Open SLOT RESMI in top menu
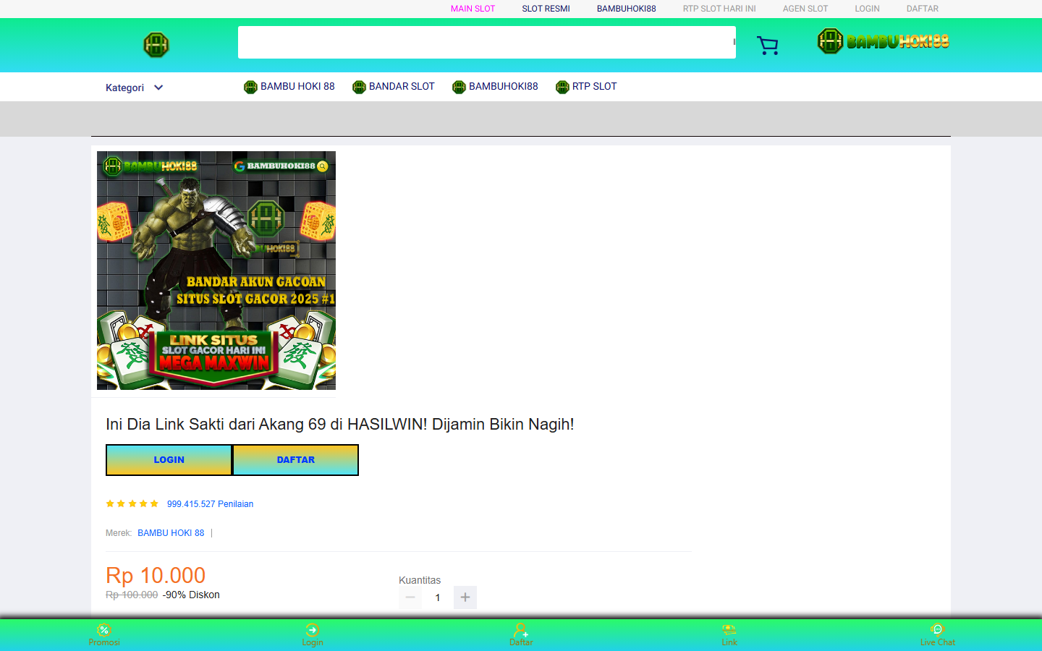The image size is (1042, 651). coord(546,9)
